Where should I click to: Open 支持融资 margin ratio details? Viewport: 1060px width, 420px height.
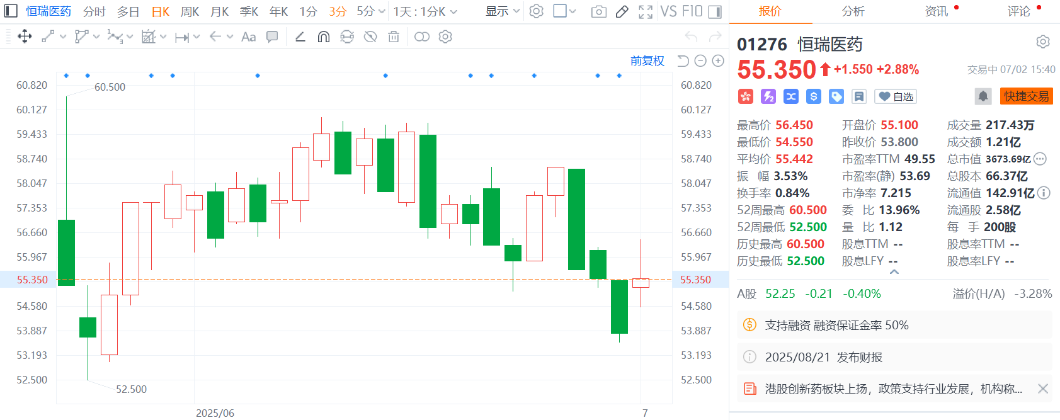tap(894, 325)
